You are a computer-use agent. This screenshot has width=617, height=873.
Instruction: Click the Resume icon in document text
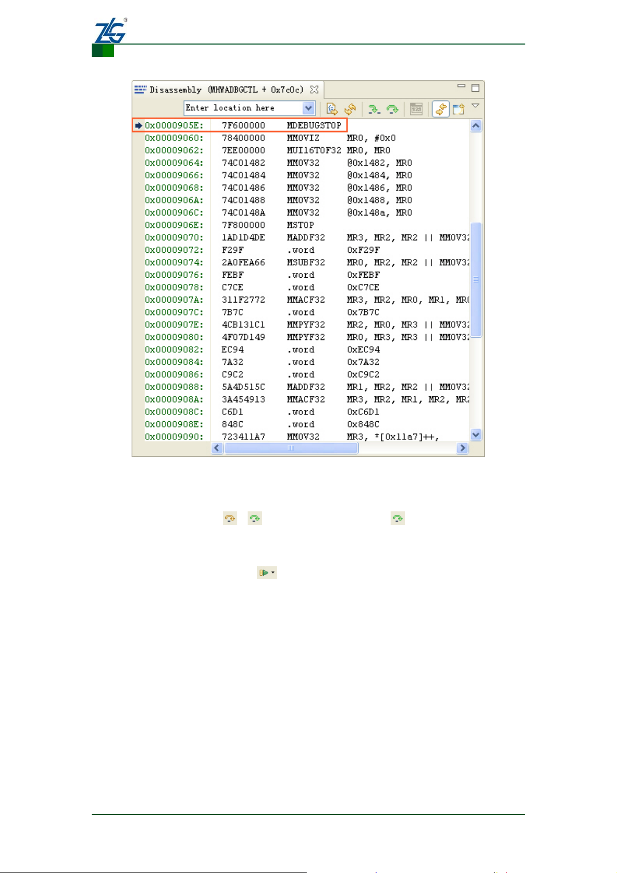click(267, 573)
